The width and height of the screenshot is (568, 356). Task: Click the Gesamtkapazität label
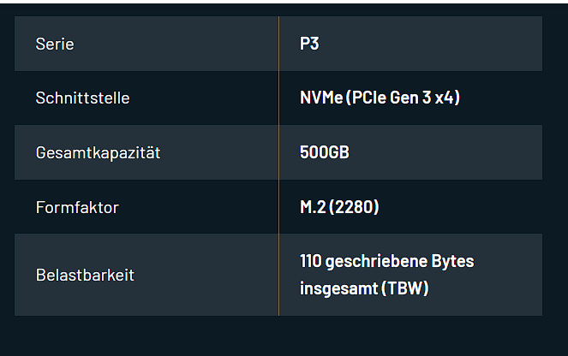click(x=98, y=152)
